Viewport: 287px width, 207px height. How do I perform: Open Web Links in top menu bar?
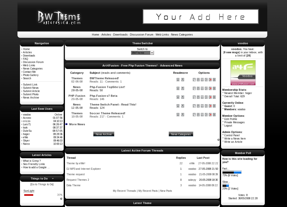162,34
